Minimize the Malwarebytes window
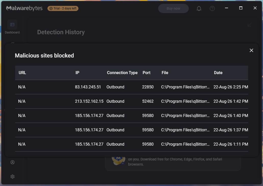The image size is (263, 186). coord(227,8)
